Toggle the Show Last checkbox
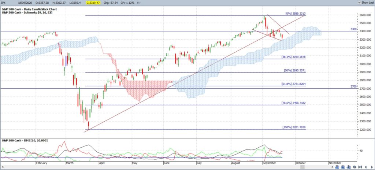This screenshot has height=170, width=375. [x=359, y=3]
